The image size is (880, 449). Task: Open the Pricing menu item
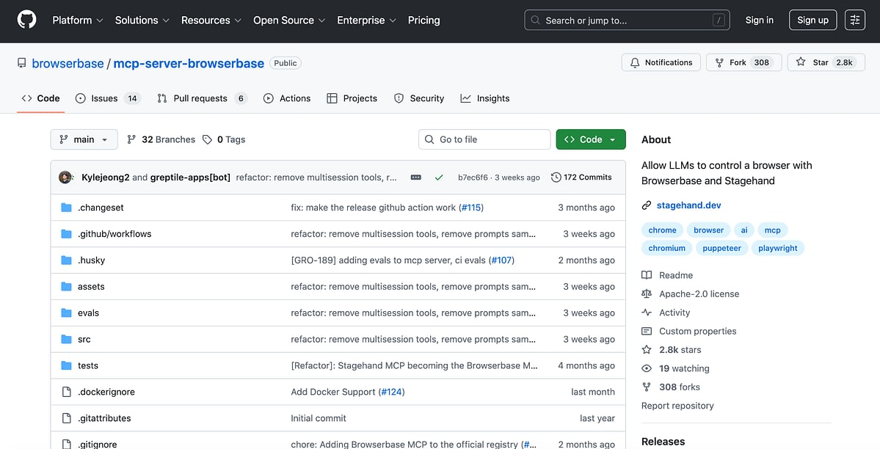(423, 21)
